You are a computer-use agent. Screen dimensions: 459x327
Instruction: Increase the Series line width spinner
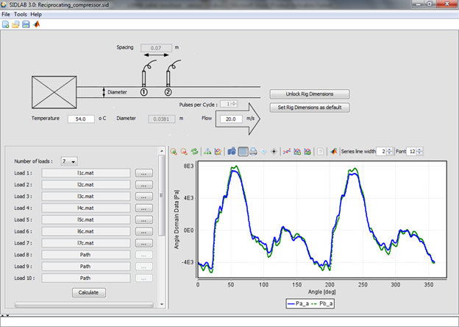click(x=389, y=149)
